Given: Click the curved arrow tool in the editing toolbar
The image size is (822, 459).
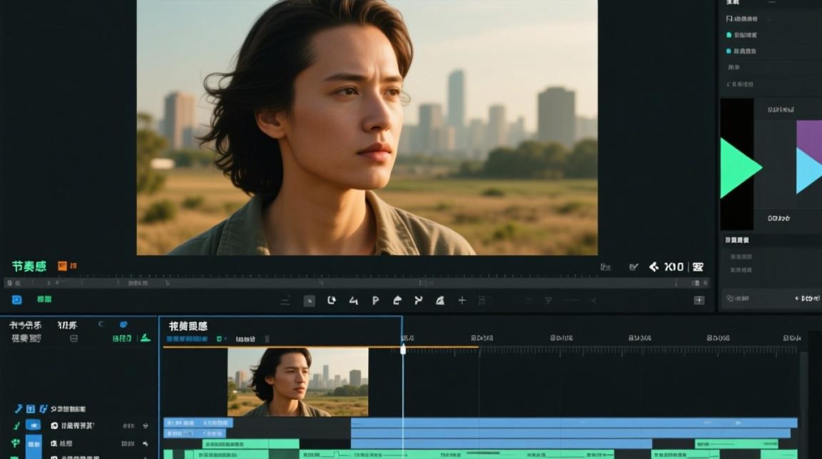Looking at the screenshot, I should [x=397, y=300].
